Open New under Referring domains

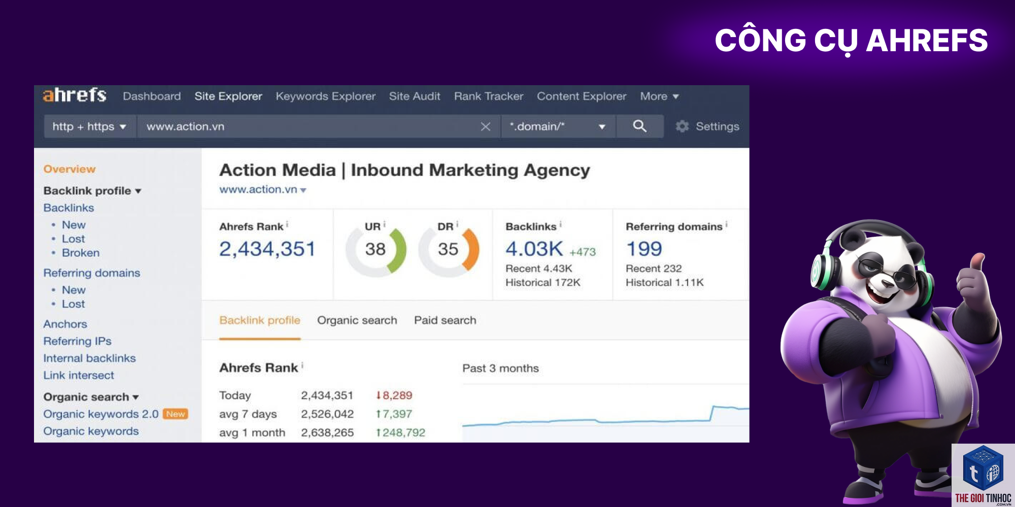pyautogui.click(x=74, y=290)
